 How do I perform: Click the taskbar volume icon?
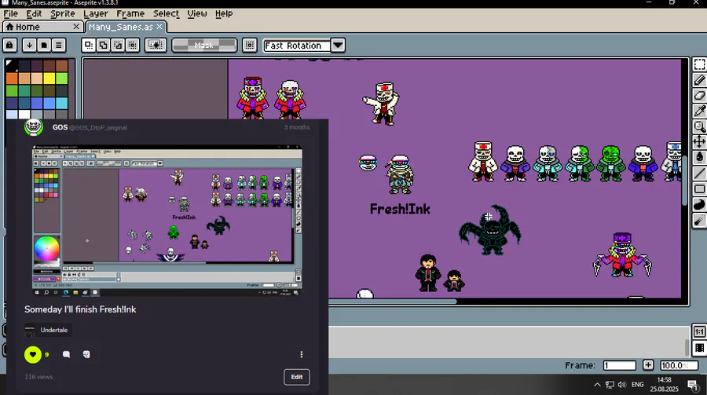click(x=622, y=385)
